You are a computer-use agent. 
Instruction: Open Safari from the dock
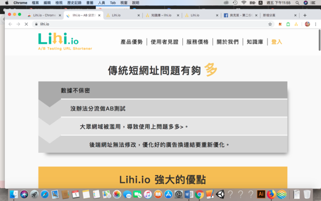point(44,194)
